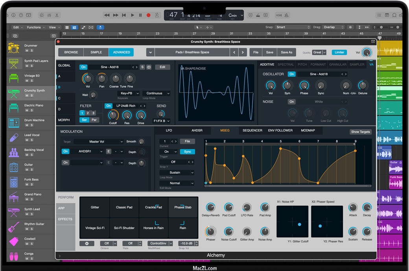Disable the Additive Oscillator On switch

tap(291, 74)
